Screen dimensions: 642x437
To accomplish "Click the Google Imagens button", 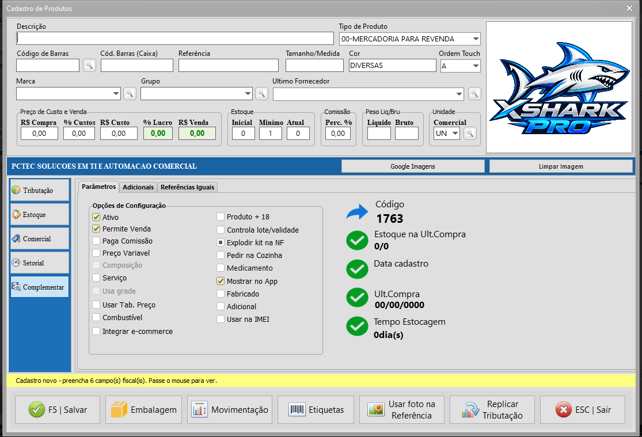I will coord(413,166).
